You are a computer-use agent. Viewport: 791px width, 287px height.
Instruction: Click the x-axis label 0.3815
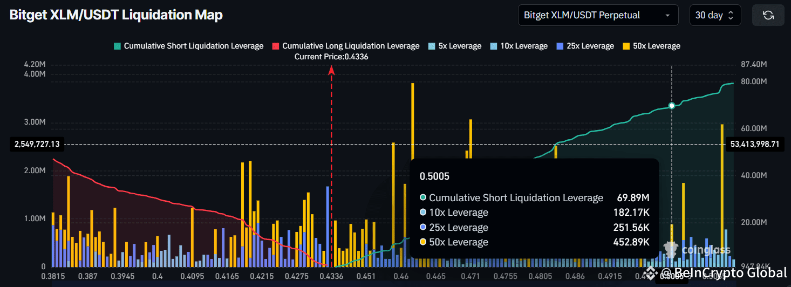pos(52,276)
